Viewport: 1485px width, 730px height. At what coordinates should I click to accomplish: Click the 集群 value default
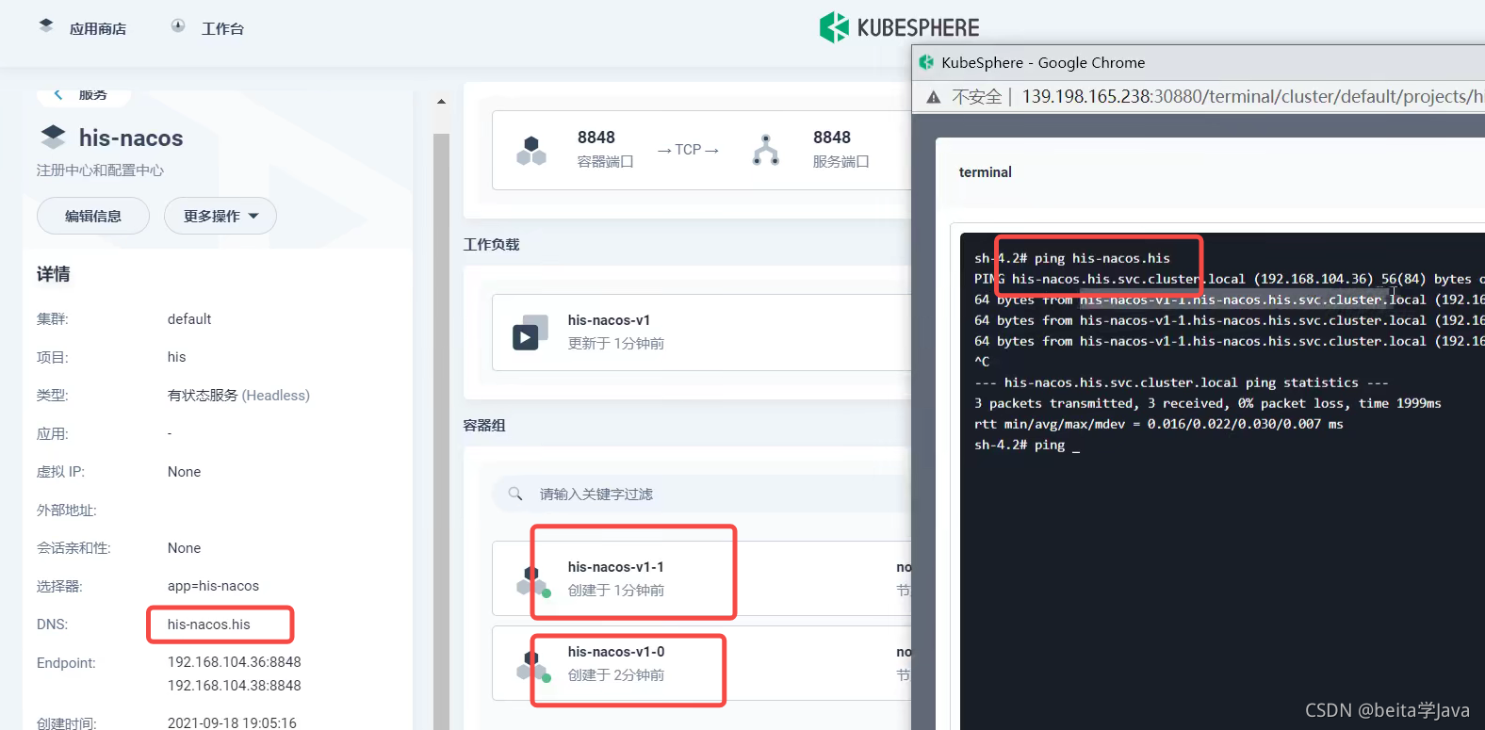pos(189,319)
